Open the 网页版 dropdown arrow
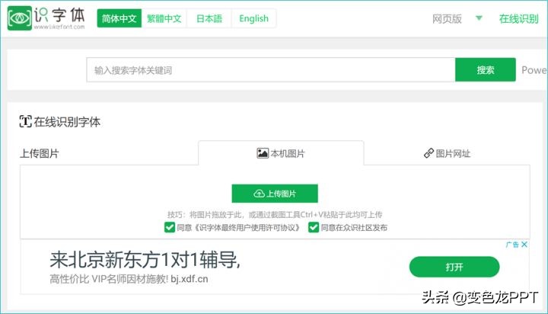 coord(479,18)
